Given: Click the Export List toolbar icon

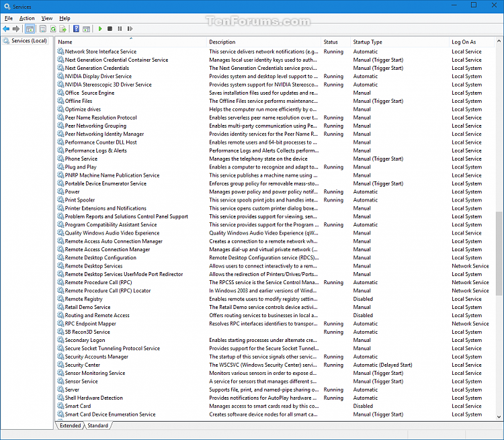Looking at the screenshot, I should tap(63, 29).
